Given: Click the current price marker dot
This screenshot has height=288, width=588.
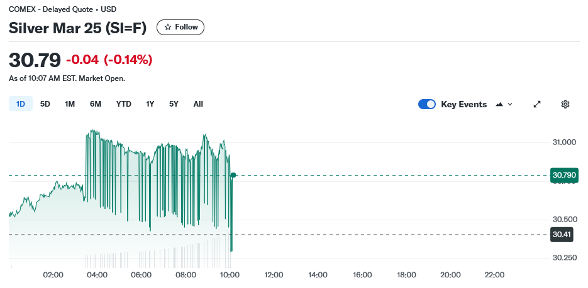Looking at the screenshot, I should point(233,175).
